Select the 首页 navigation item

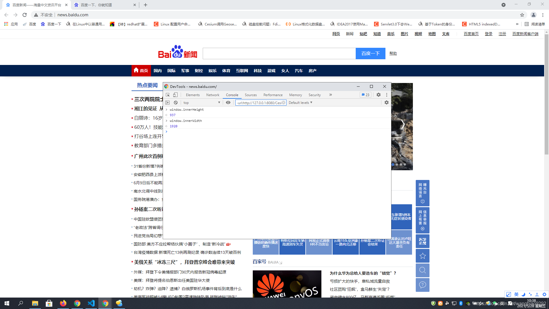[x=141, y=70]
